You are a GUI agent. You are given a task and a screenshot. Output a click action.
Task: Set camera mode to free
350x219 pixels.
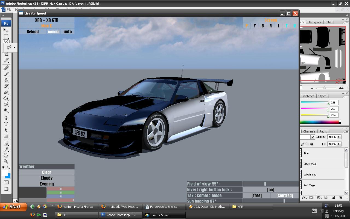click(256, 195)
